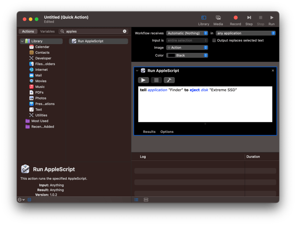The width and height of the screenshot is (296, 225).
Task: Show Options of Run AppleScript action
Action: coord(167,132)
